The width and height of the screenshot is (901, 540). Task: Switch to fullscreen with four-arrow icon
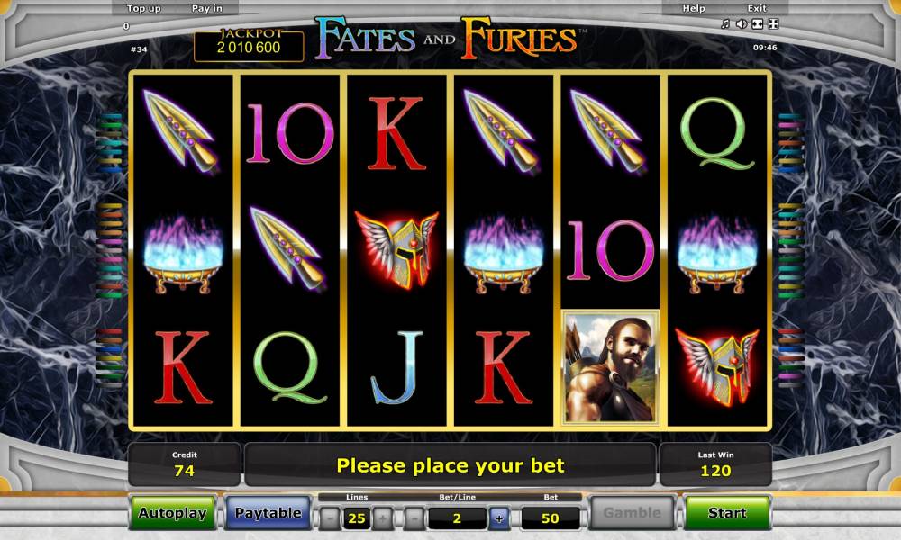point(773,23)
